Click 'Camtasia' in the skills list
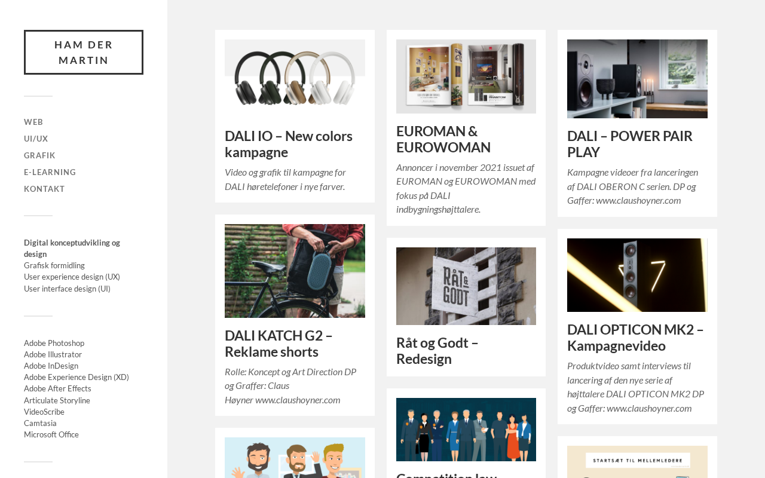The height and width of the screenshot is (478, 765). click(x=40, y=423)
